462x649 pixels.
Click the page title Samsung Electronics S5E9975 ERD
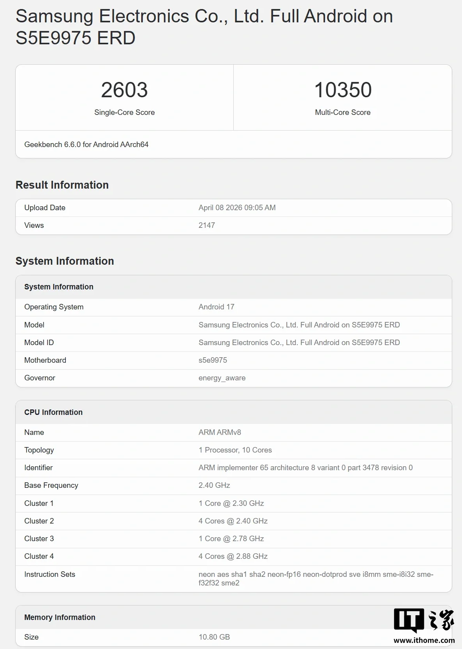204,27
